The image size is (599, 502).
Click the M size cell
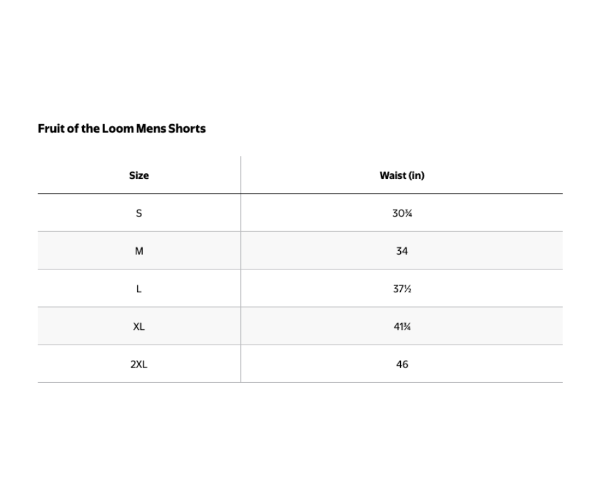pyautogui.click(x=139, y=250)
